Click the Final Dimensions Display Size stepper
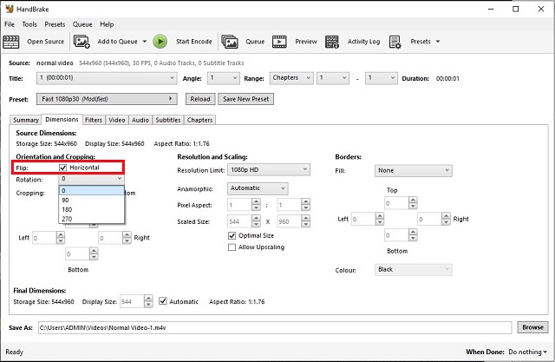Image resolution: width=555 pixels, height=362 pixels. click(148, 301)
